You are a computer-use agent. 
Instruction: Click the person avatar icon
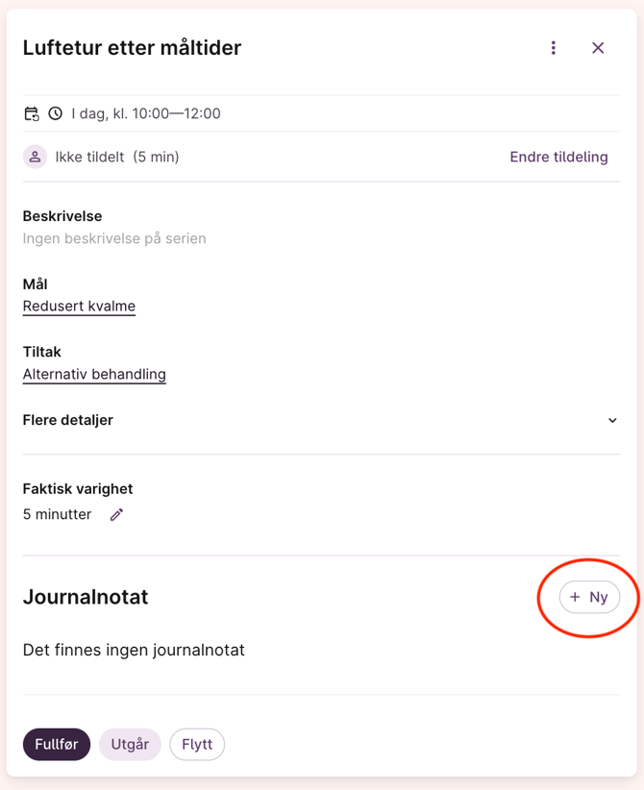point(35,157)
